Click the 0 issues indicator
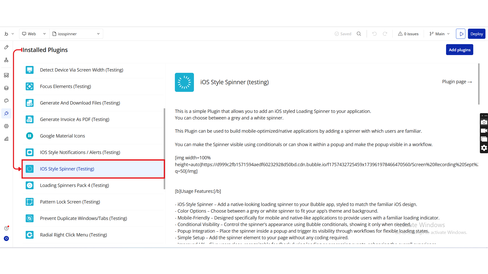Image resolution: width=488 pixels, height=274 pixels. point(408,34)
